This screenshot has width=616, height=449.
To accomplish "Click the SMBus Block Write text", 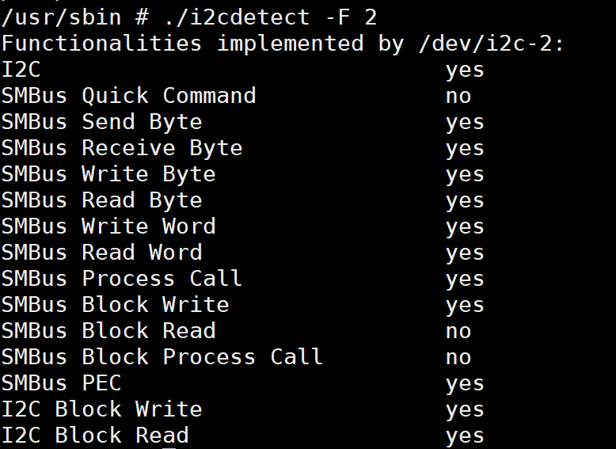I will tap(115, 305).
